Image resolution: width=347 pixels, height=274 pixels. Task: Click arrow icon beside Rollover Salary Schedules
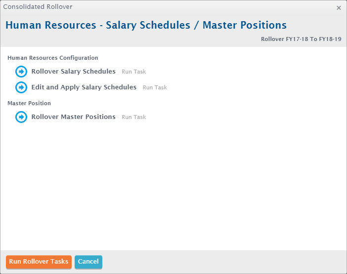pos(21,72)
